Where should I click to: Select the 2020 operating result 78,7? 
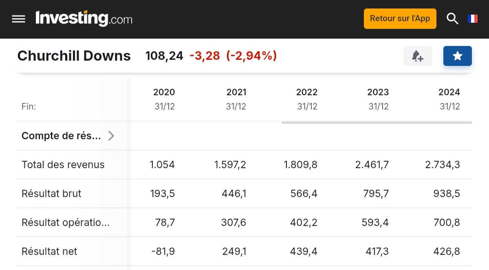coord(165,222)
